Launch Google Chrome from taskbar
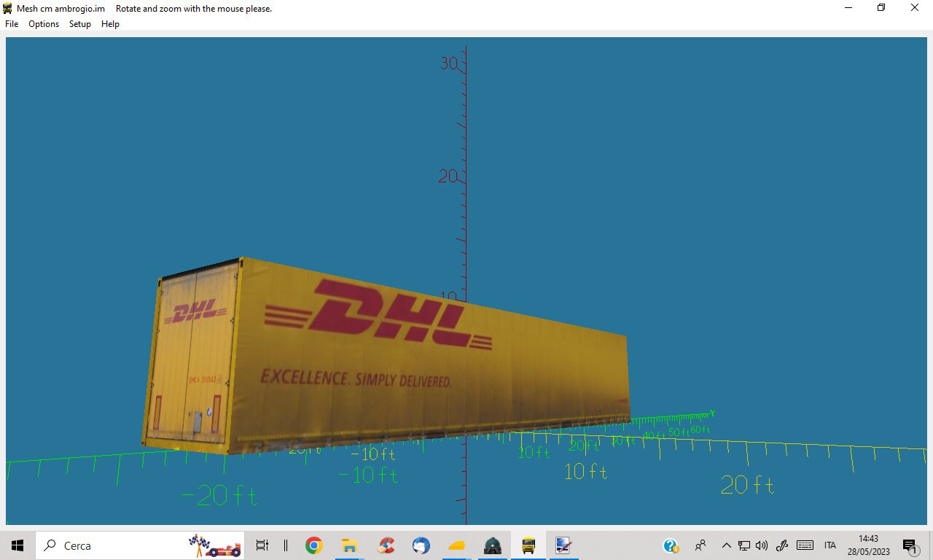 pyautogui.click(x=314, y=545)
